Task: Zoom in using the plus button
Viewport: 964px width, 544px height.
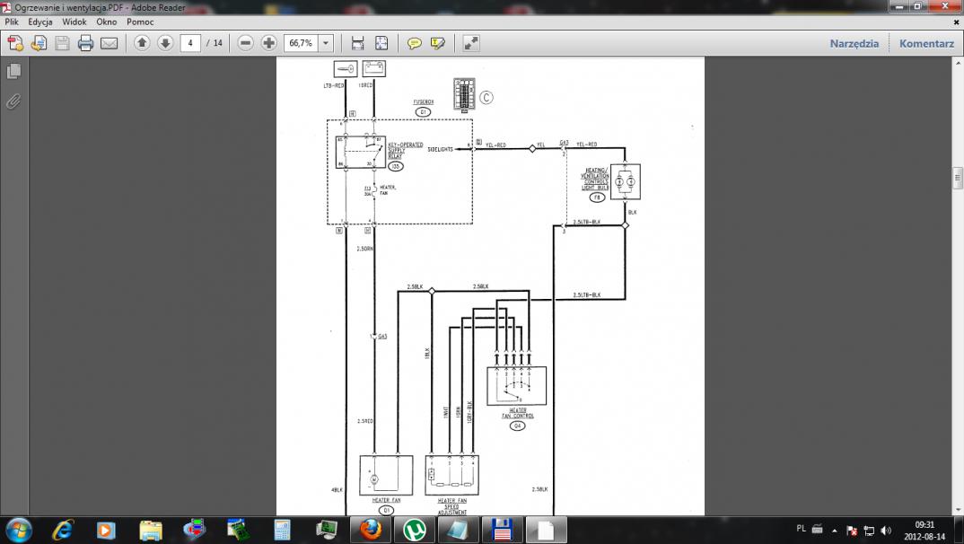Action: pos(268,43)
